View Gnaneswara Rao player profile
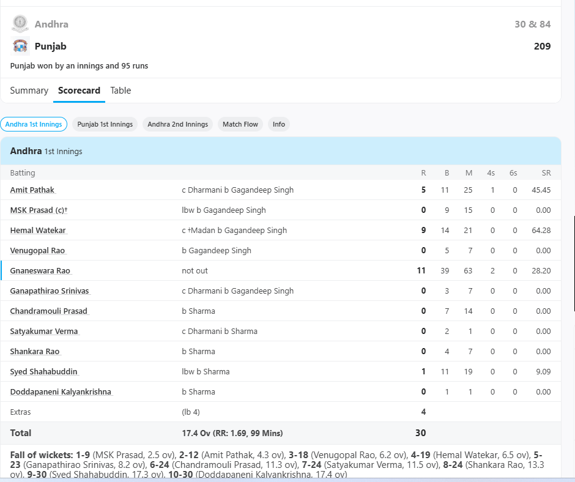Screen dimensions: 575x482 tap(40, 271)
